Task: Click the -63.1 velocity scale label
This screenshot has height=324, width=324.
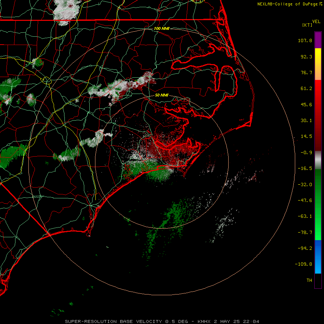Action: (x=305, y=216)
